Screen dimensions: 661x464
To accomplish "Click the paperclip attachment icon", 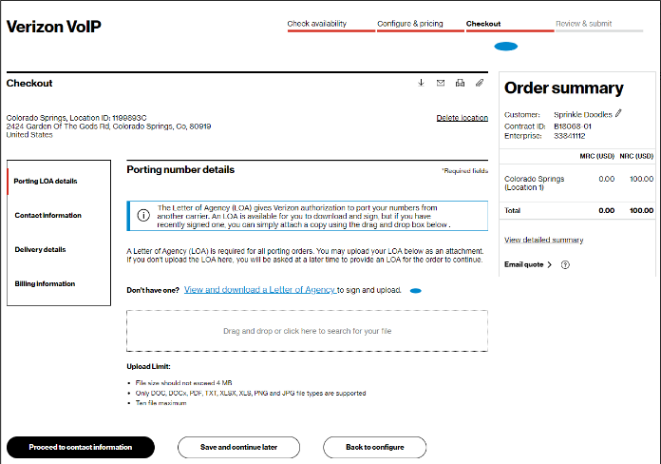I will (x=480, y=83).
